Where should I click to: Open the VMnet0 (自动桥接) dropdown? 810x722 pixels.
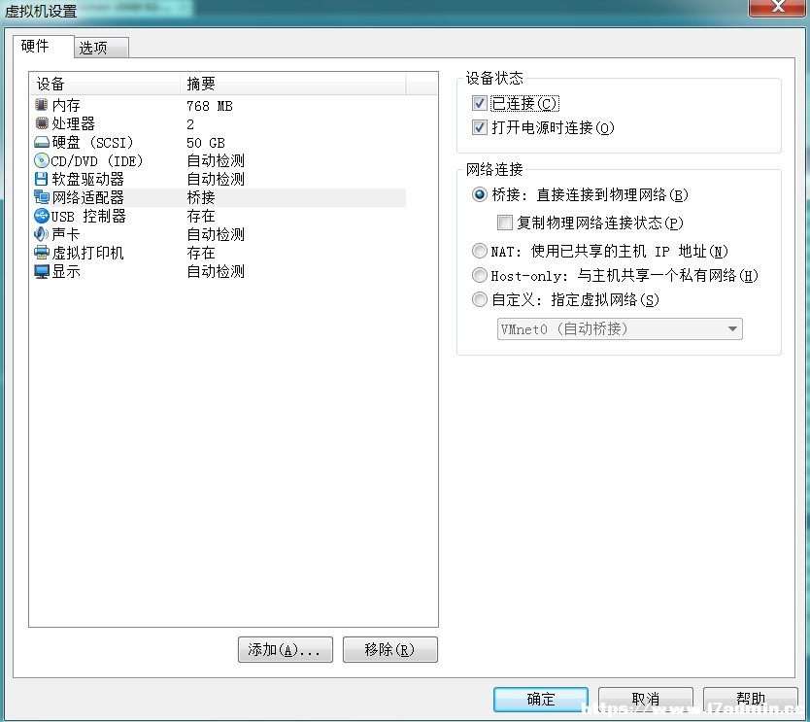[x=620, y=328]
